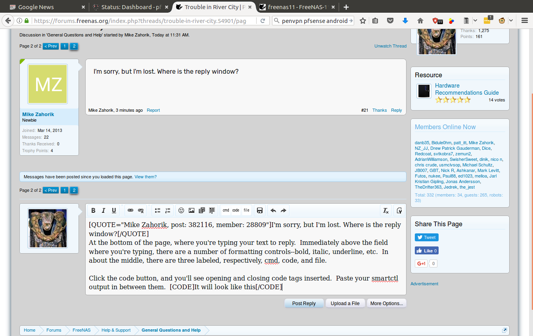The image size is (533, 336).
Task: Click in the reply message text area
Action: [246, 256]
